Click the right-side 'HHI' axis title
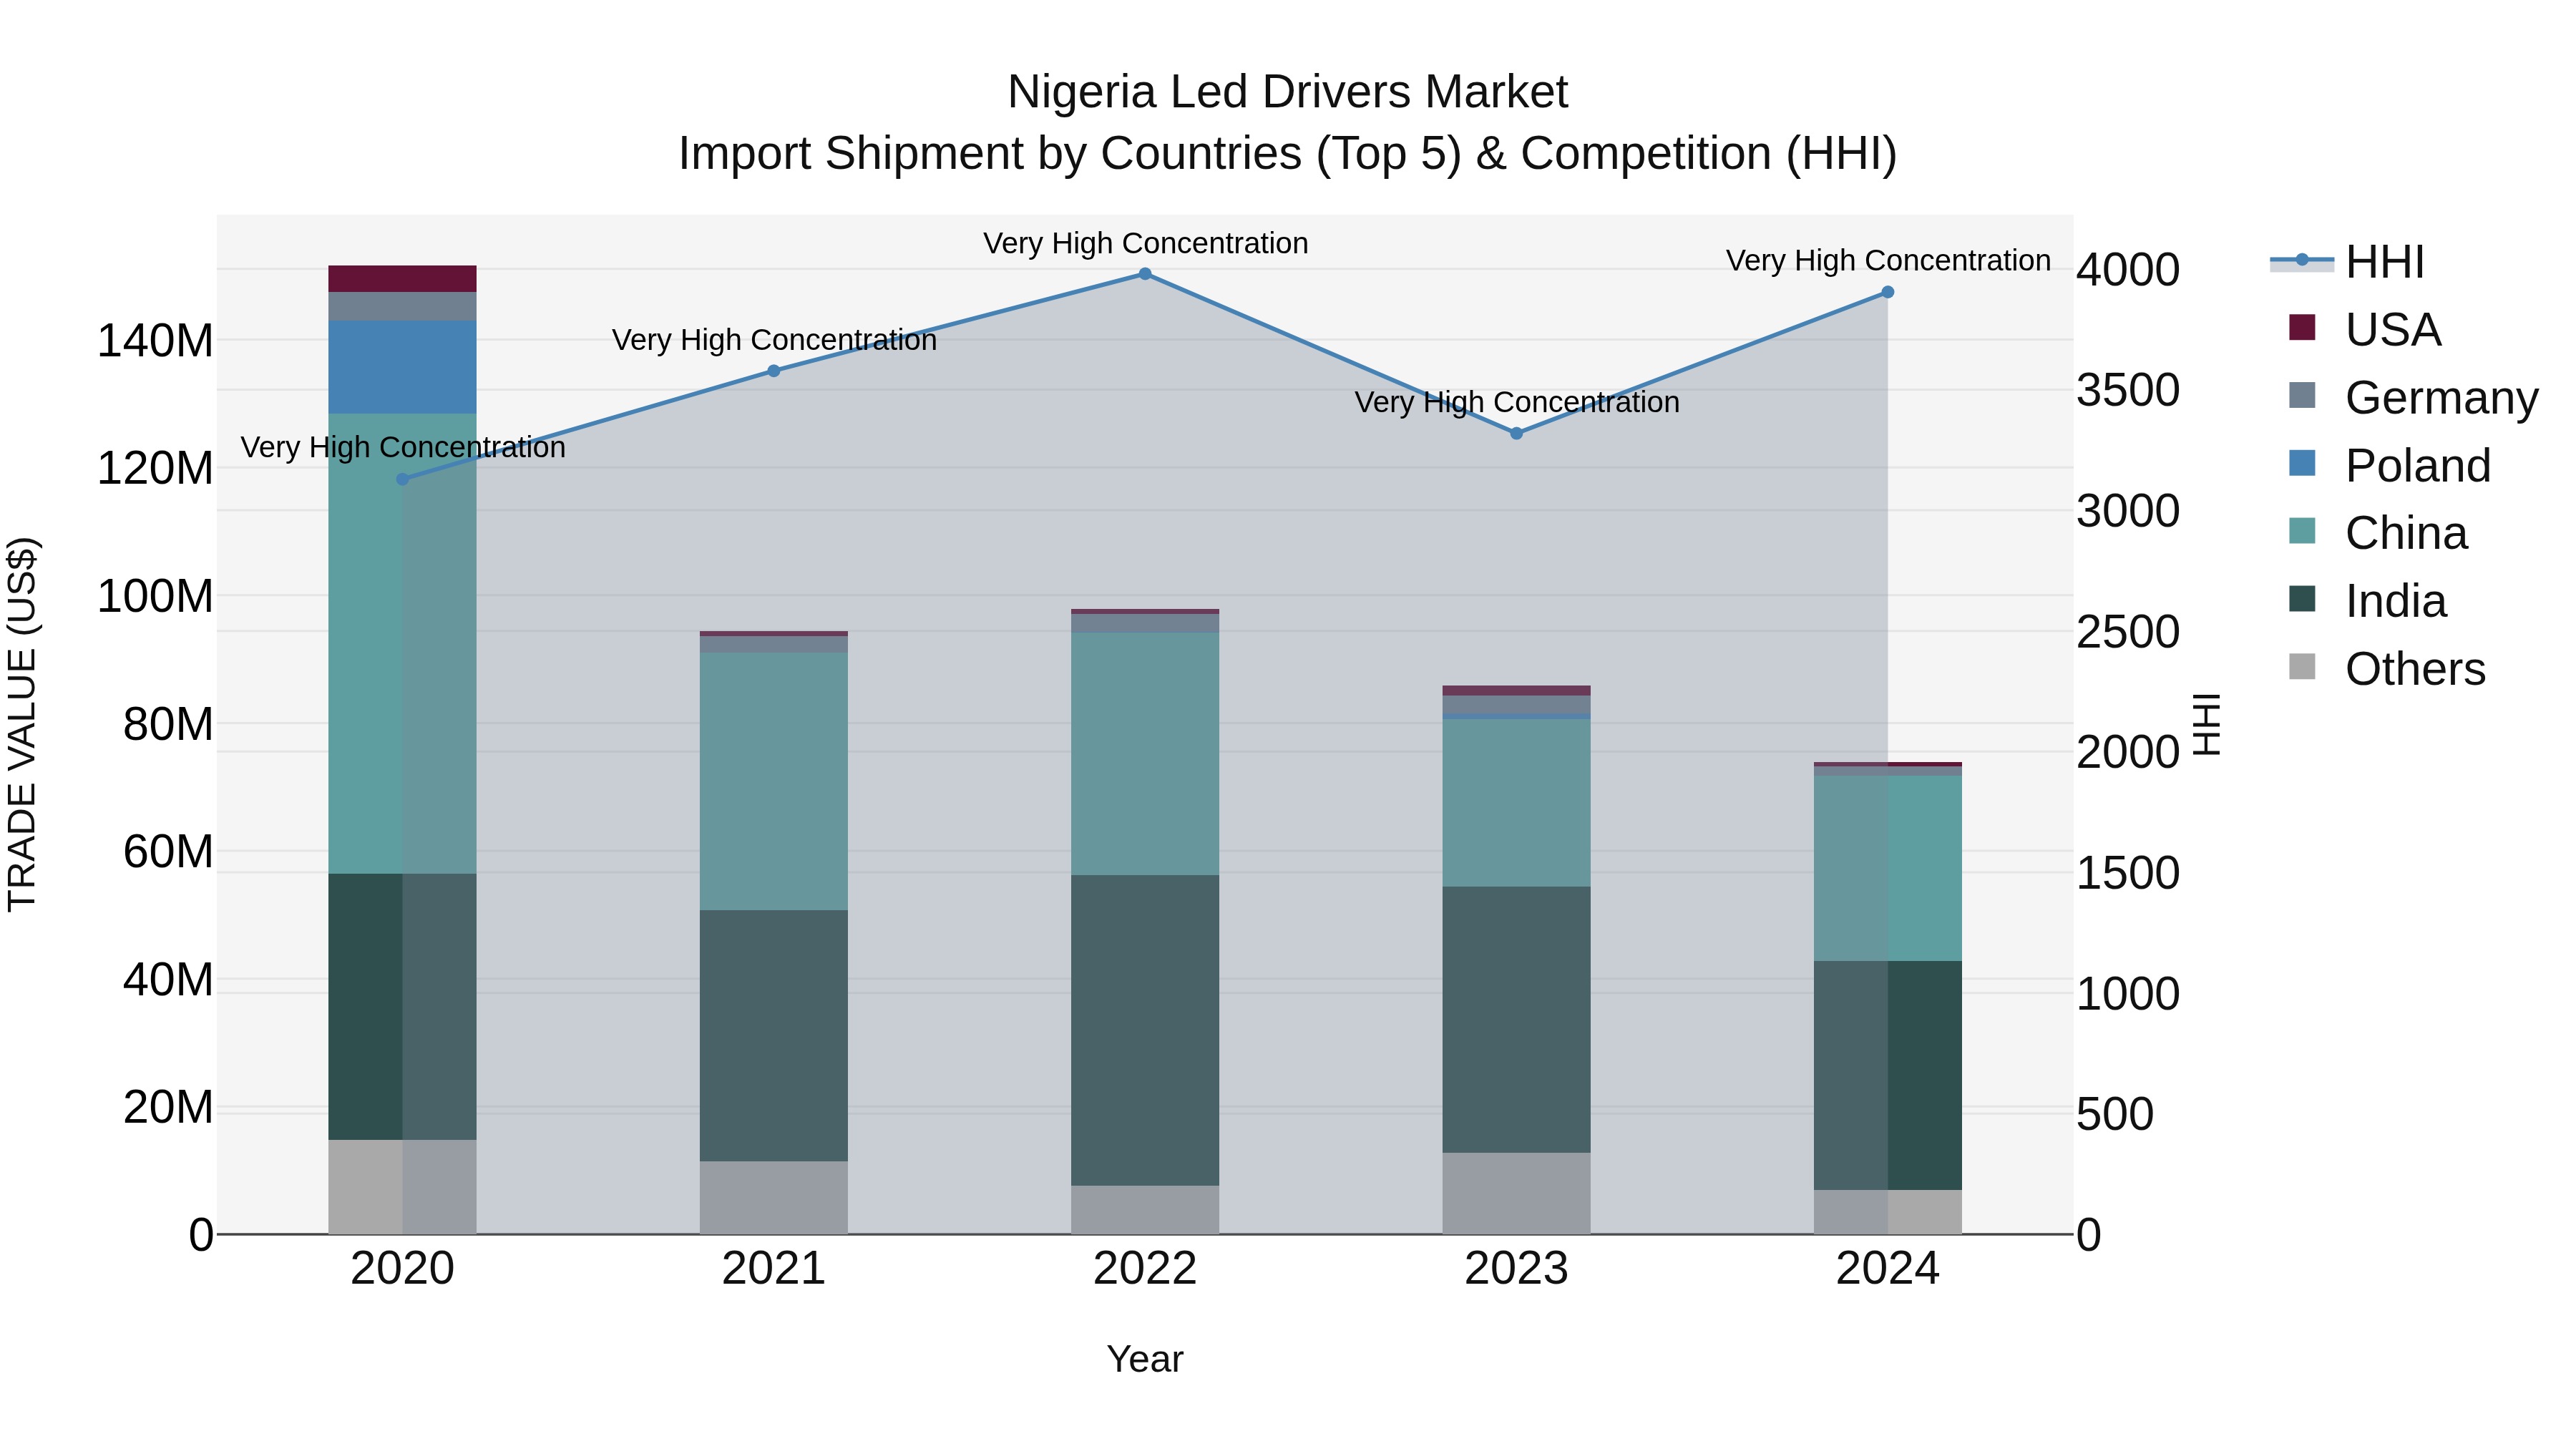The width and height of the screenshot is (2576, 1449). pos(2206,724)
